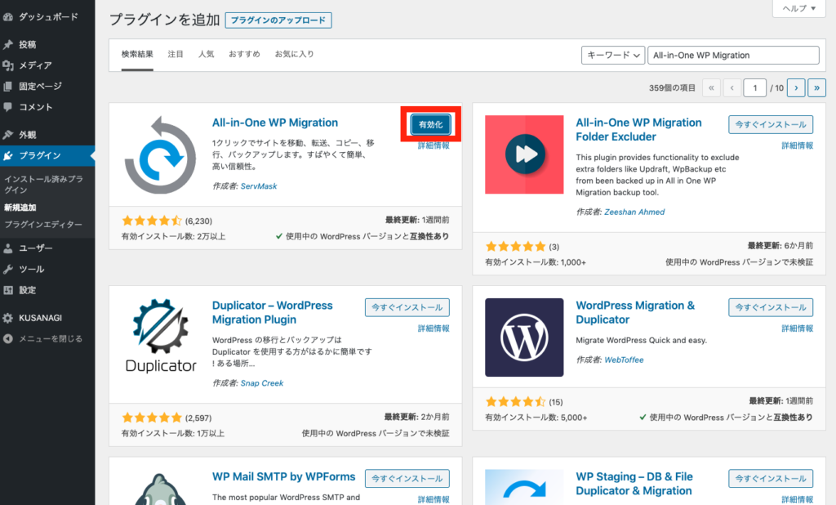The width and height of the screenshot is (836, 505).
Task: Click the プラグインのアップロード button
Action: [x=278, y=20]
